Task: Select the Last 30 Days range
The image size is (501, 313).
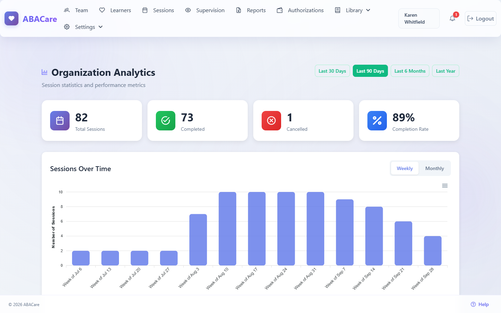Action: tap(332, 71)
